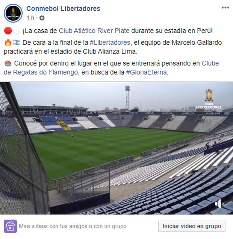This screenshot has height=239, width=233.
Task: Click the purple watch party popcorn icon
Action: click(x=10, y=226)
